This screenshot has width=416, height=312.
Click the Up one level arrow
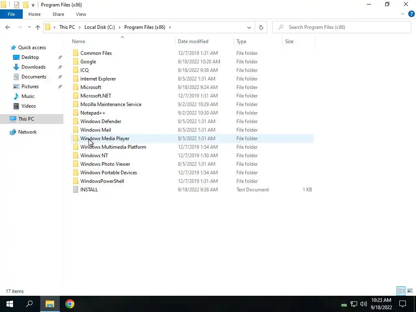click(x=38, y=27)
